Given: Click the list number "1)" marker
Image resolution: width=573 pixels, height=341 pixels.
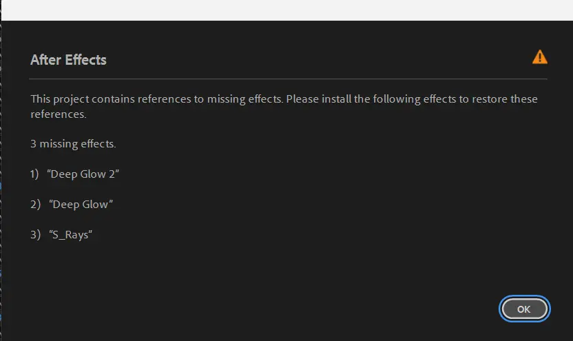Looking at the screenshot, I should coord(34,174).
